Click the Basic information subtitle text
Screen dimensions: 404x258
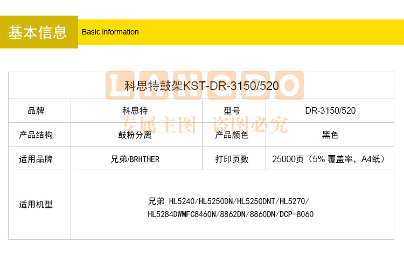tap(110, 32)
